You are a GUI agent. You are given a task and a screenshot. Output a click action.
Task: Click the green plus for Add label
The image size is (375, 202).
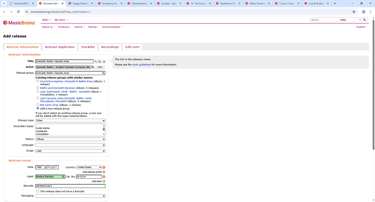[104, 181]
